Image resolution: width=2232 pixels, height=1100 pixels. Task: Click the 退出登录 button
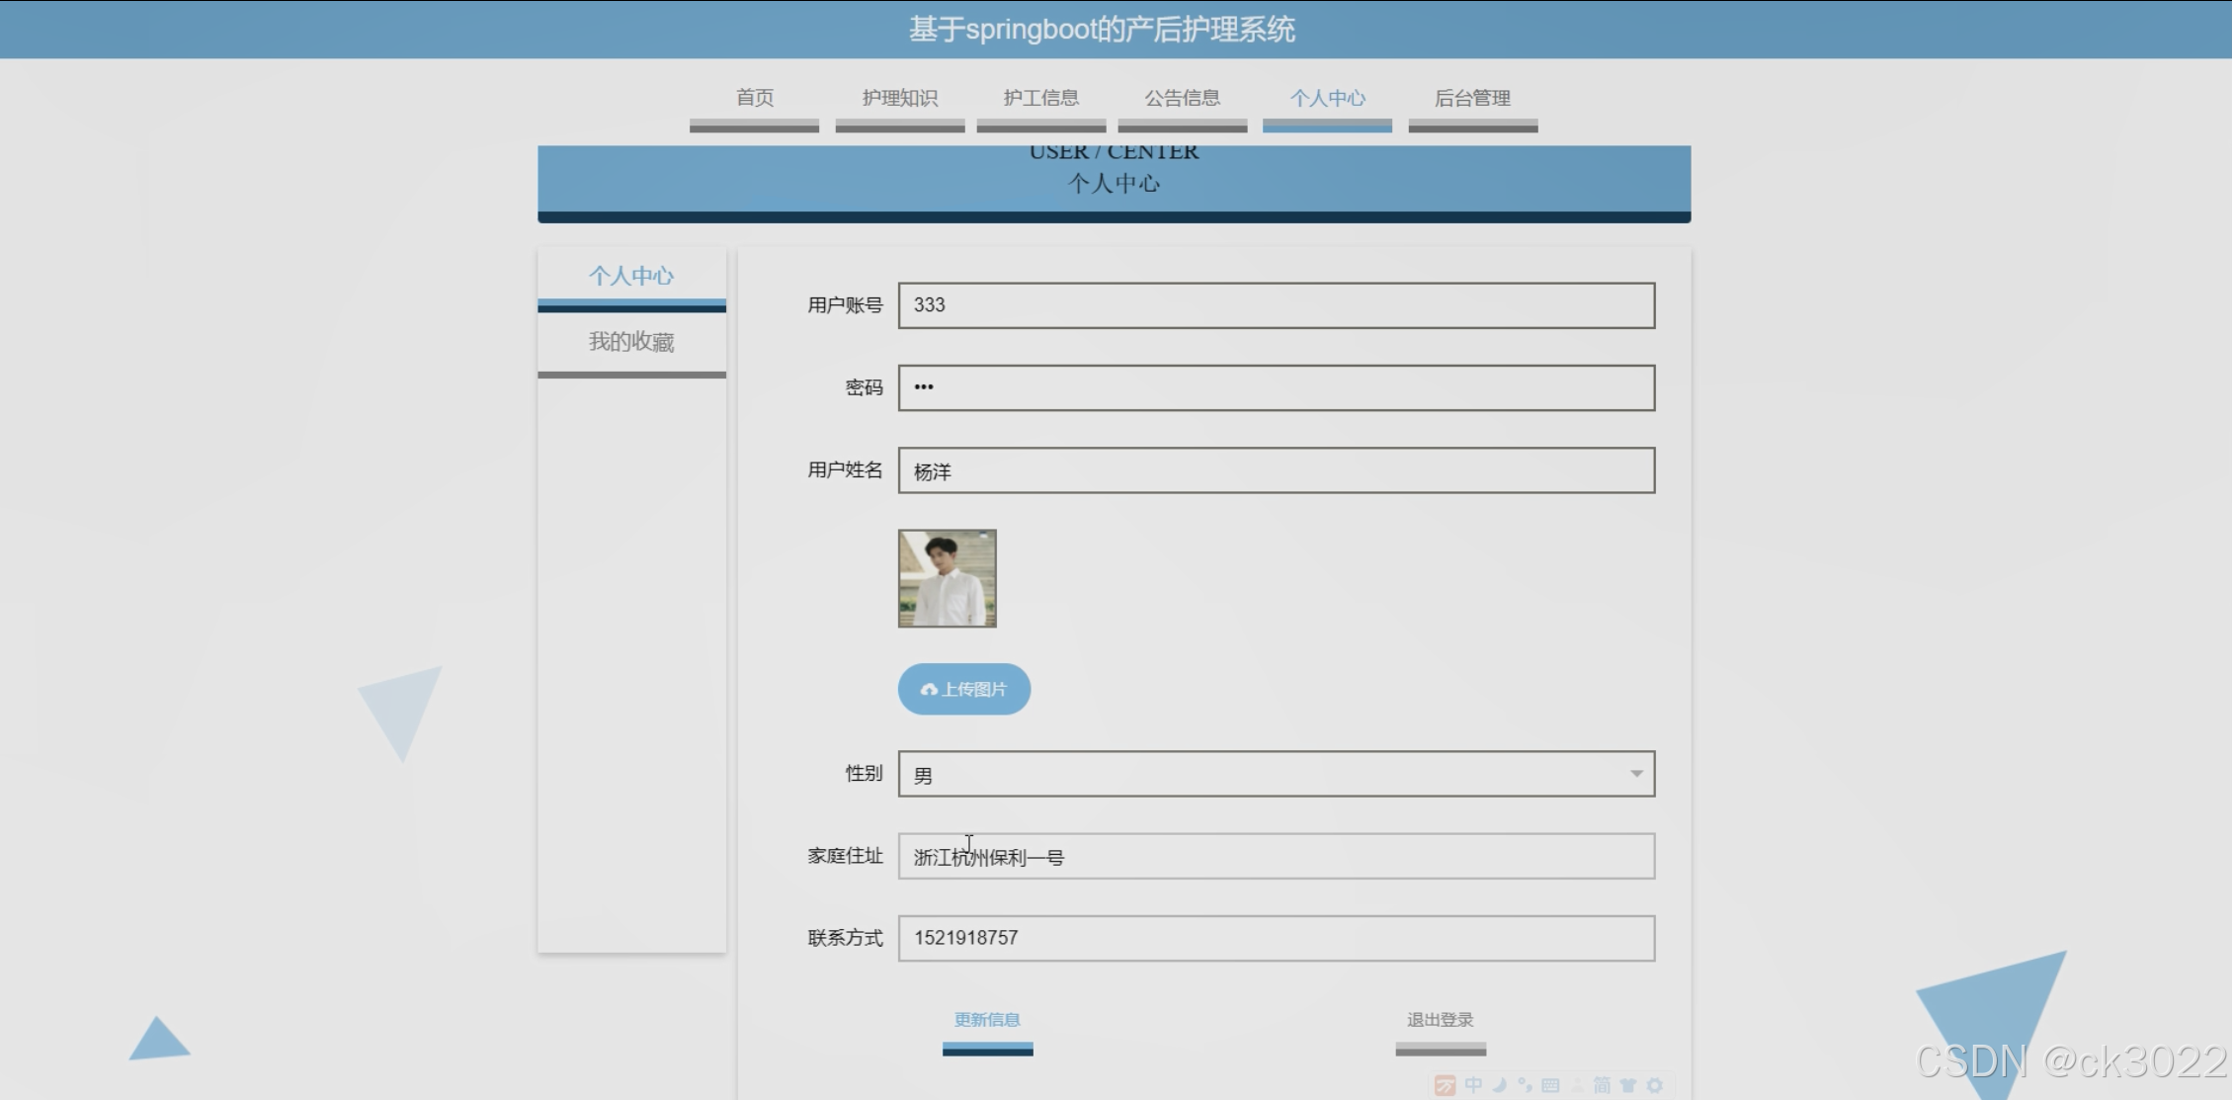tap(1440, 1020)
